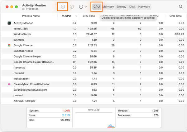Click the Activity Monitor window title
Screen dimensions: 187x132
[34, 5]
